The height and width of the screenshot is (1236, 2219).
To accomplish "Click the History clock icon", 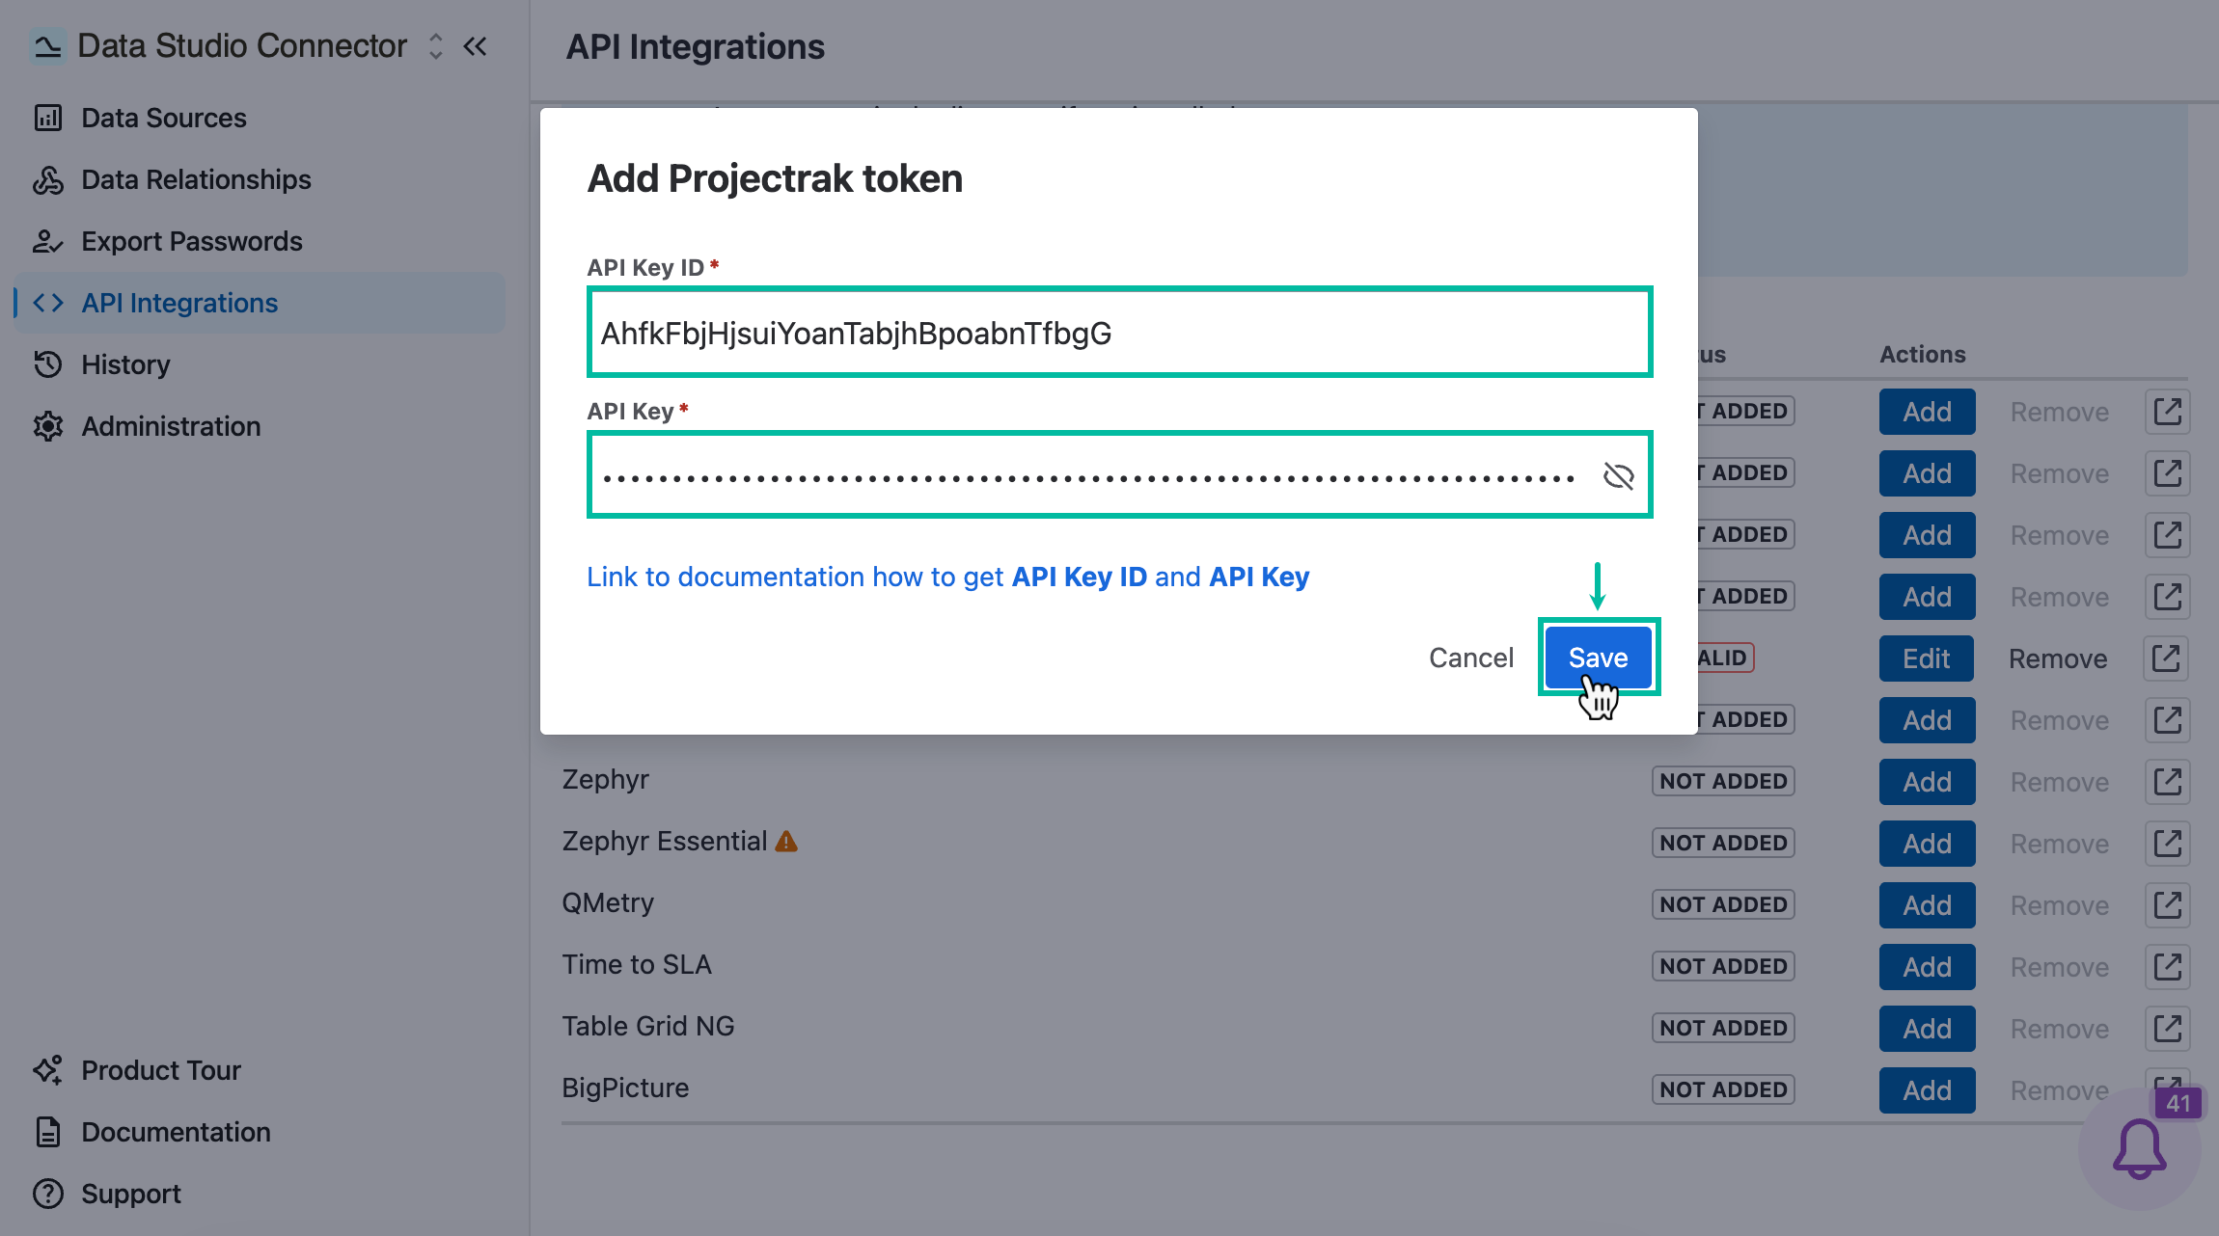I will point(48,364).
